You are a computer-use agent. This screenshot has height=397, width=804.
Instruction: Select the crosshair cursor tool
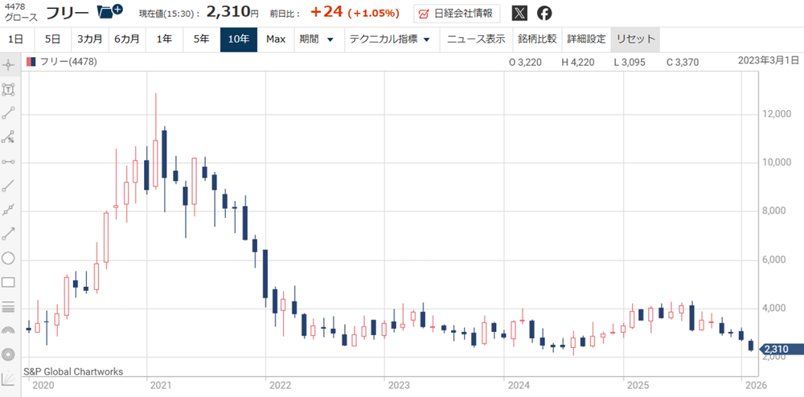9,65
